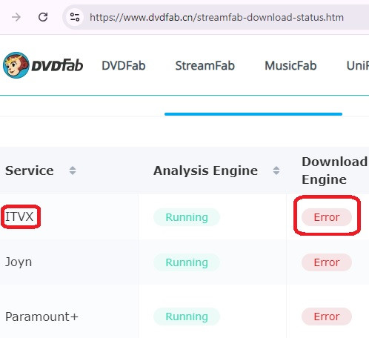The width and height of the screenshot is (369, 338).
Task: Open the MusicFab menu item
Action: (290, 66)
